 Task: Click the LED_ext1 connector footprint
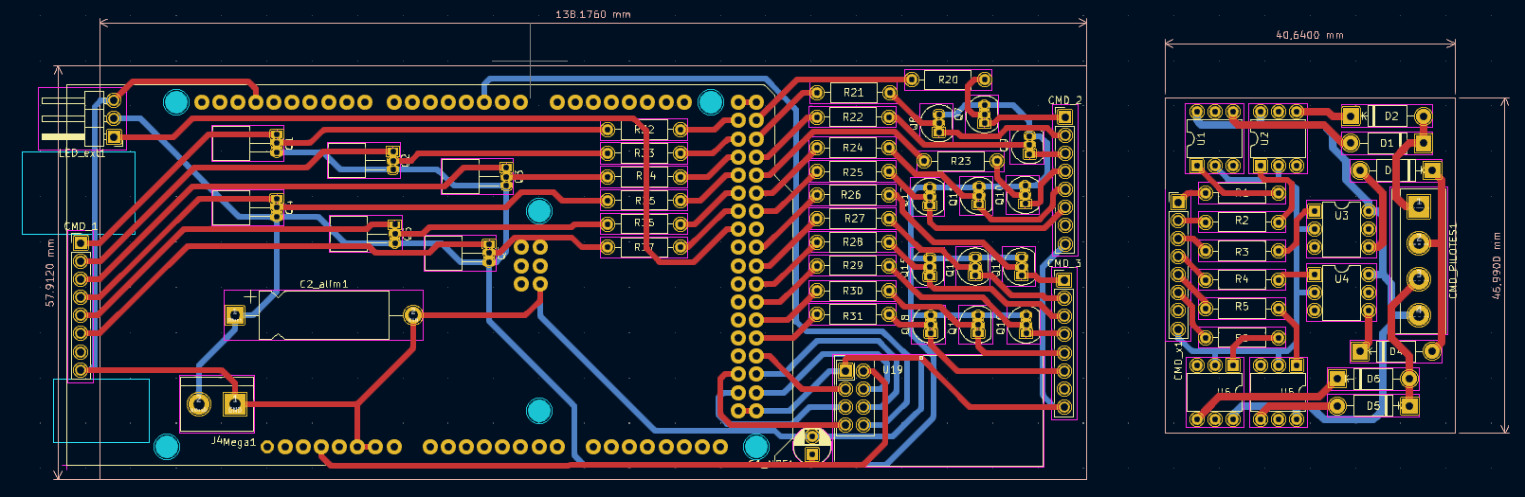pos(82,118)
